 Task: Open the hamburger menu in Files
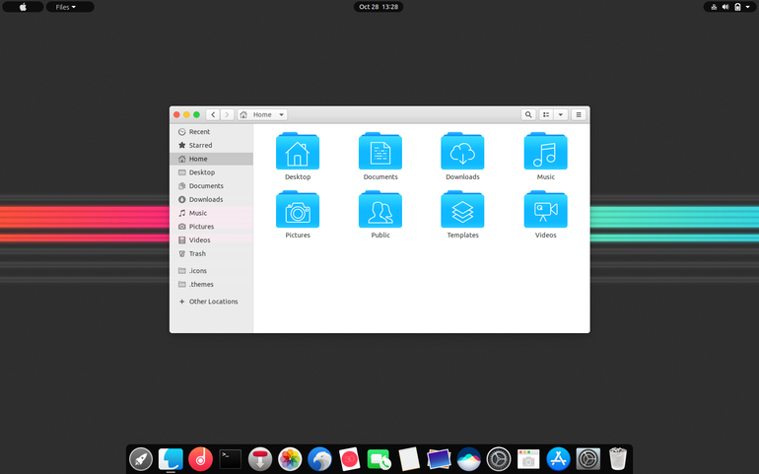coord(579,114)
